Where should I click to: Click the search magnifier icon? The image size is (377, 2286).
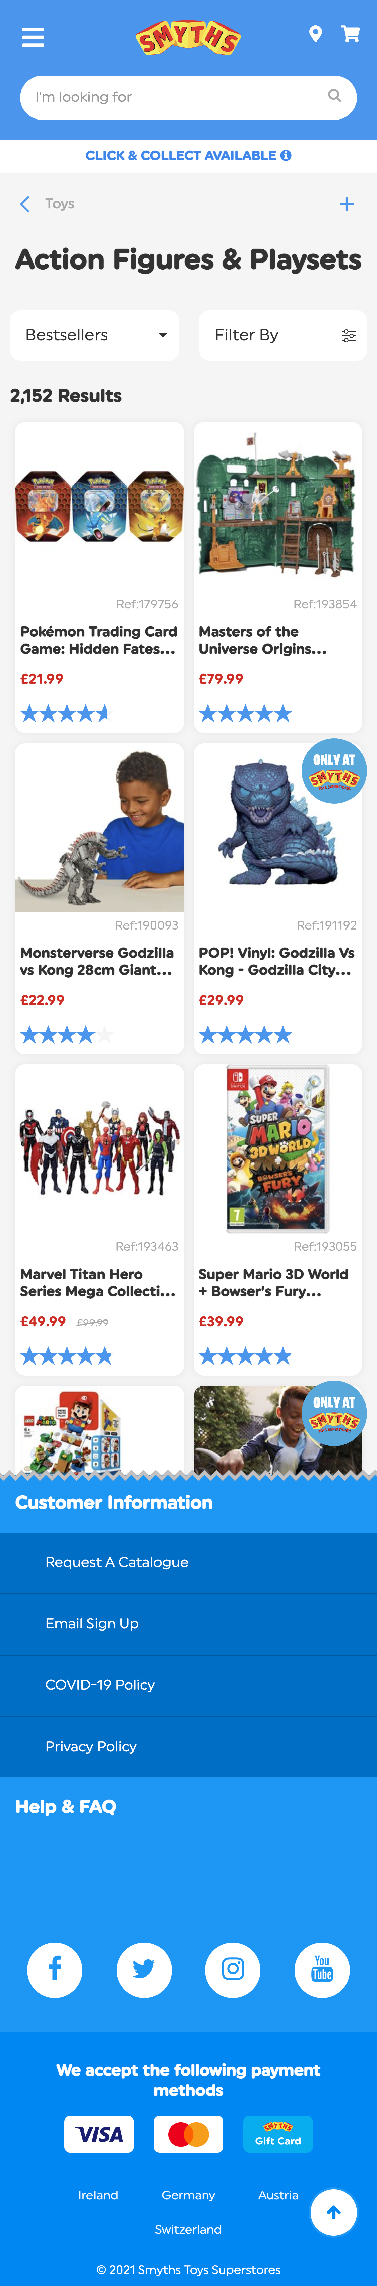334,96
